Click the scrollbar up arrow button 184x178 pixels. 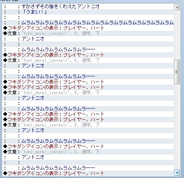pos(177,7)
